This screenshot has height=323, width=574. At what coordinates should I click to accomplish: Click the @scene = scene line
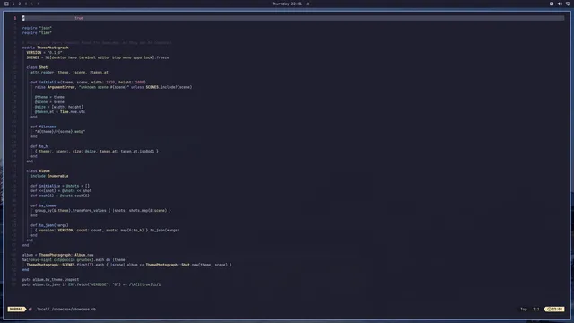[49, 101]
